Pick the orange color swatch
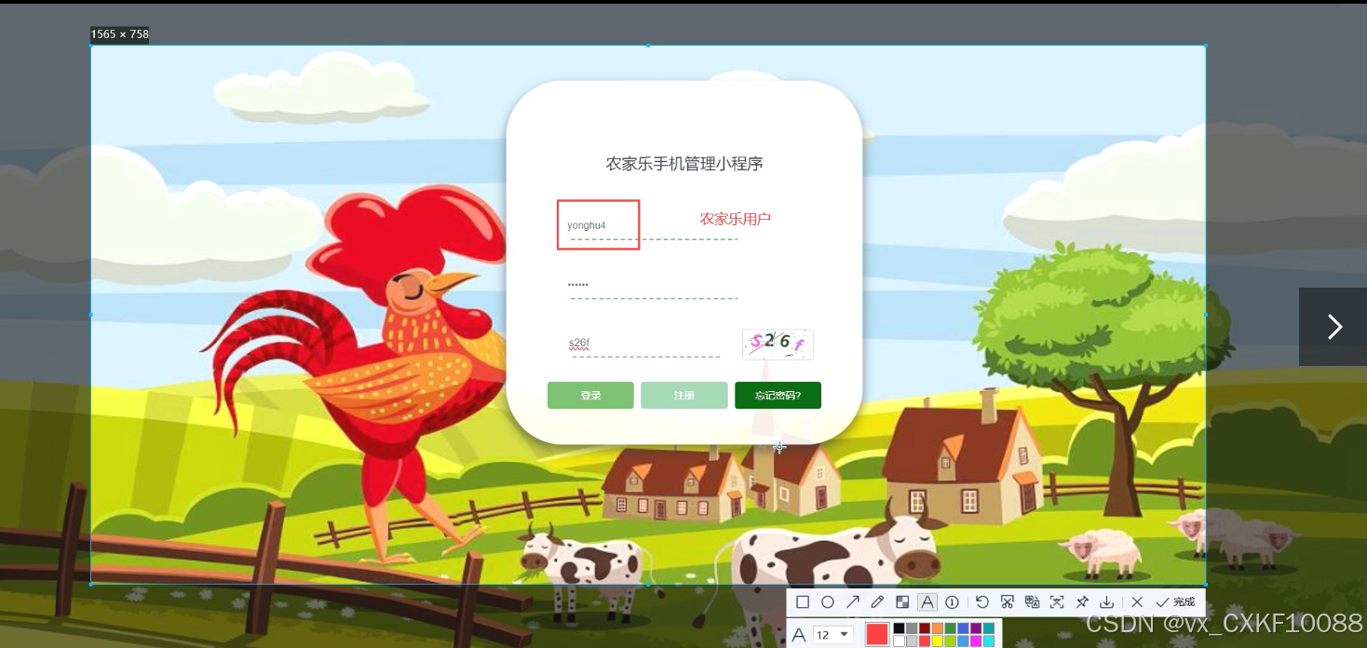Viewport: 1367px width, 648px height. (937, 628)
